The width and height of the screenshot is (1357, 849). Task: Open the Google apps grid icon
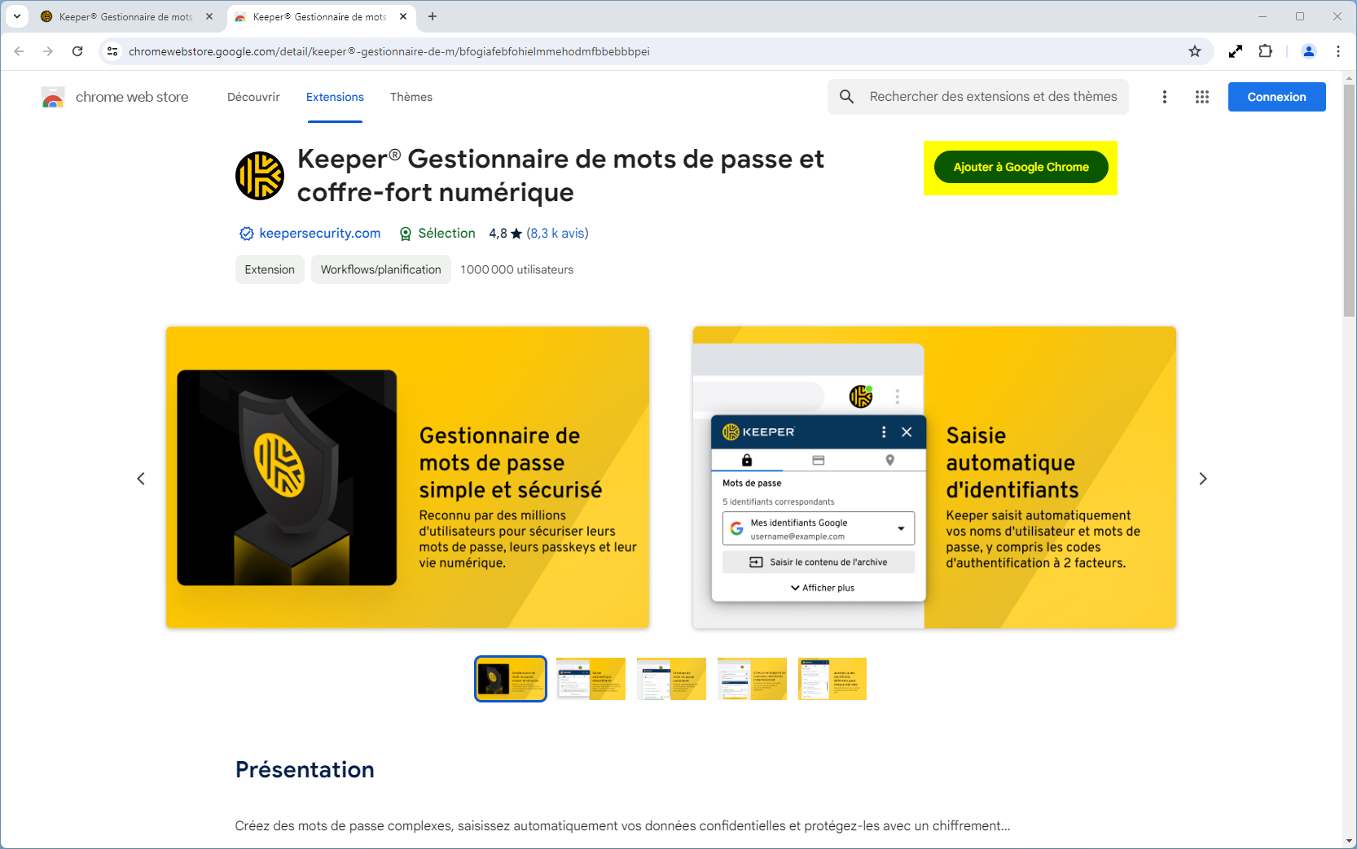pos(1202,97)
